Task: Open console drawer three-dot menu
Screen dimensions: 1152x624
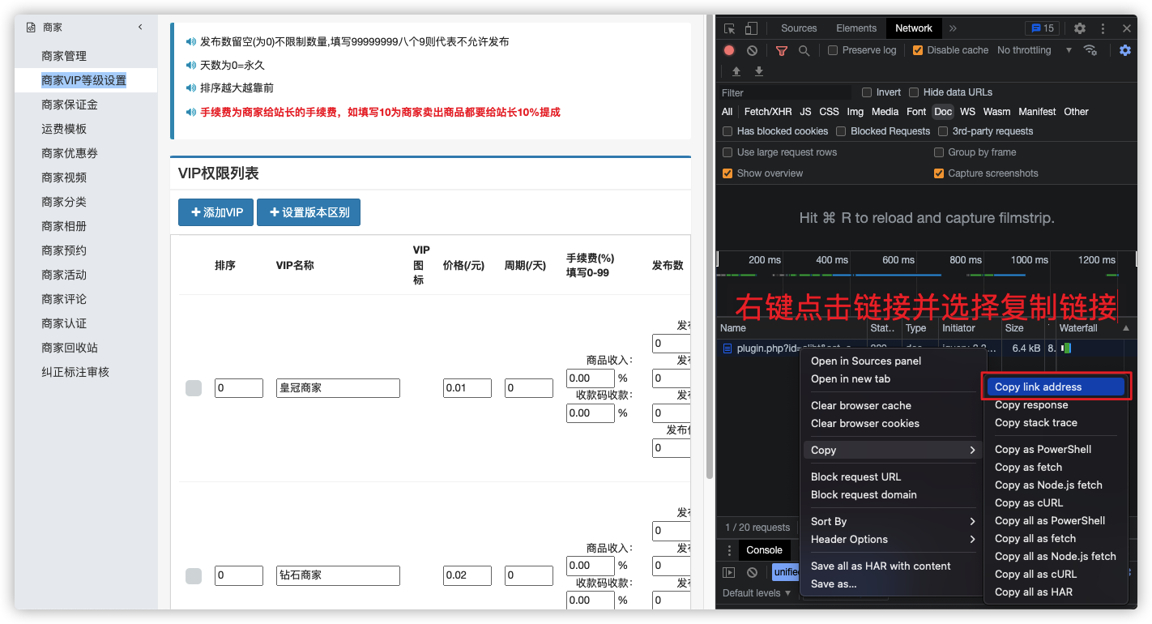Action: [729, 550]
